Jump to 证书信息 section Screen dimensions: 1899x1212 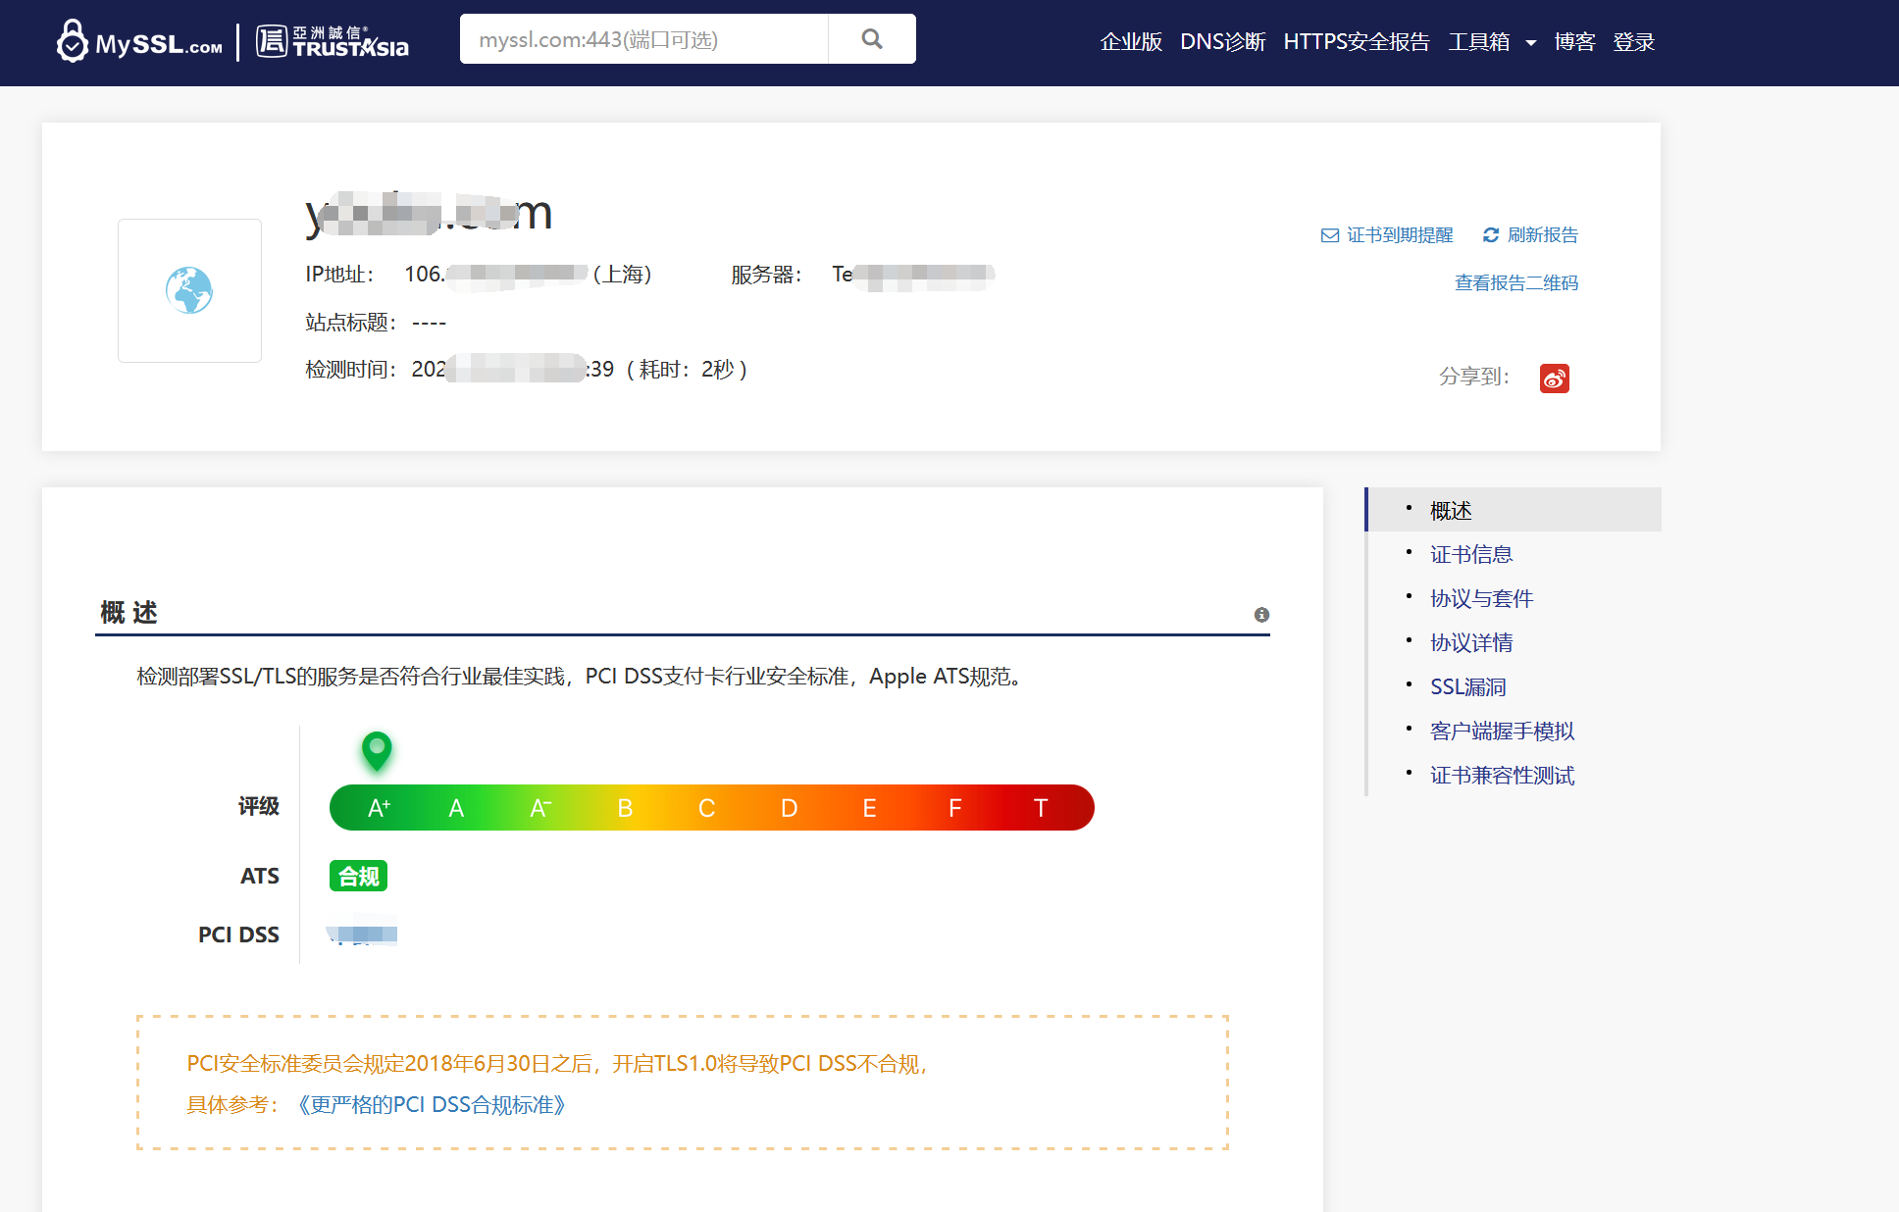pos(1471,555)
